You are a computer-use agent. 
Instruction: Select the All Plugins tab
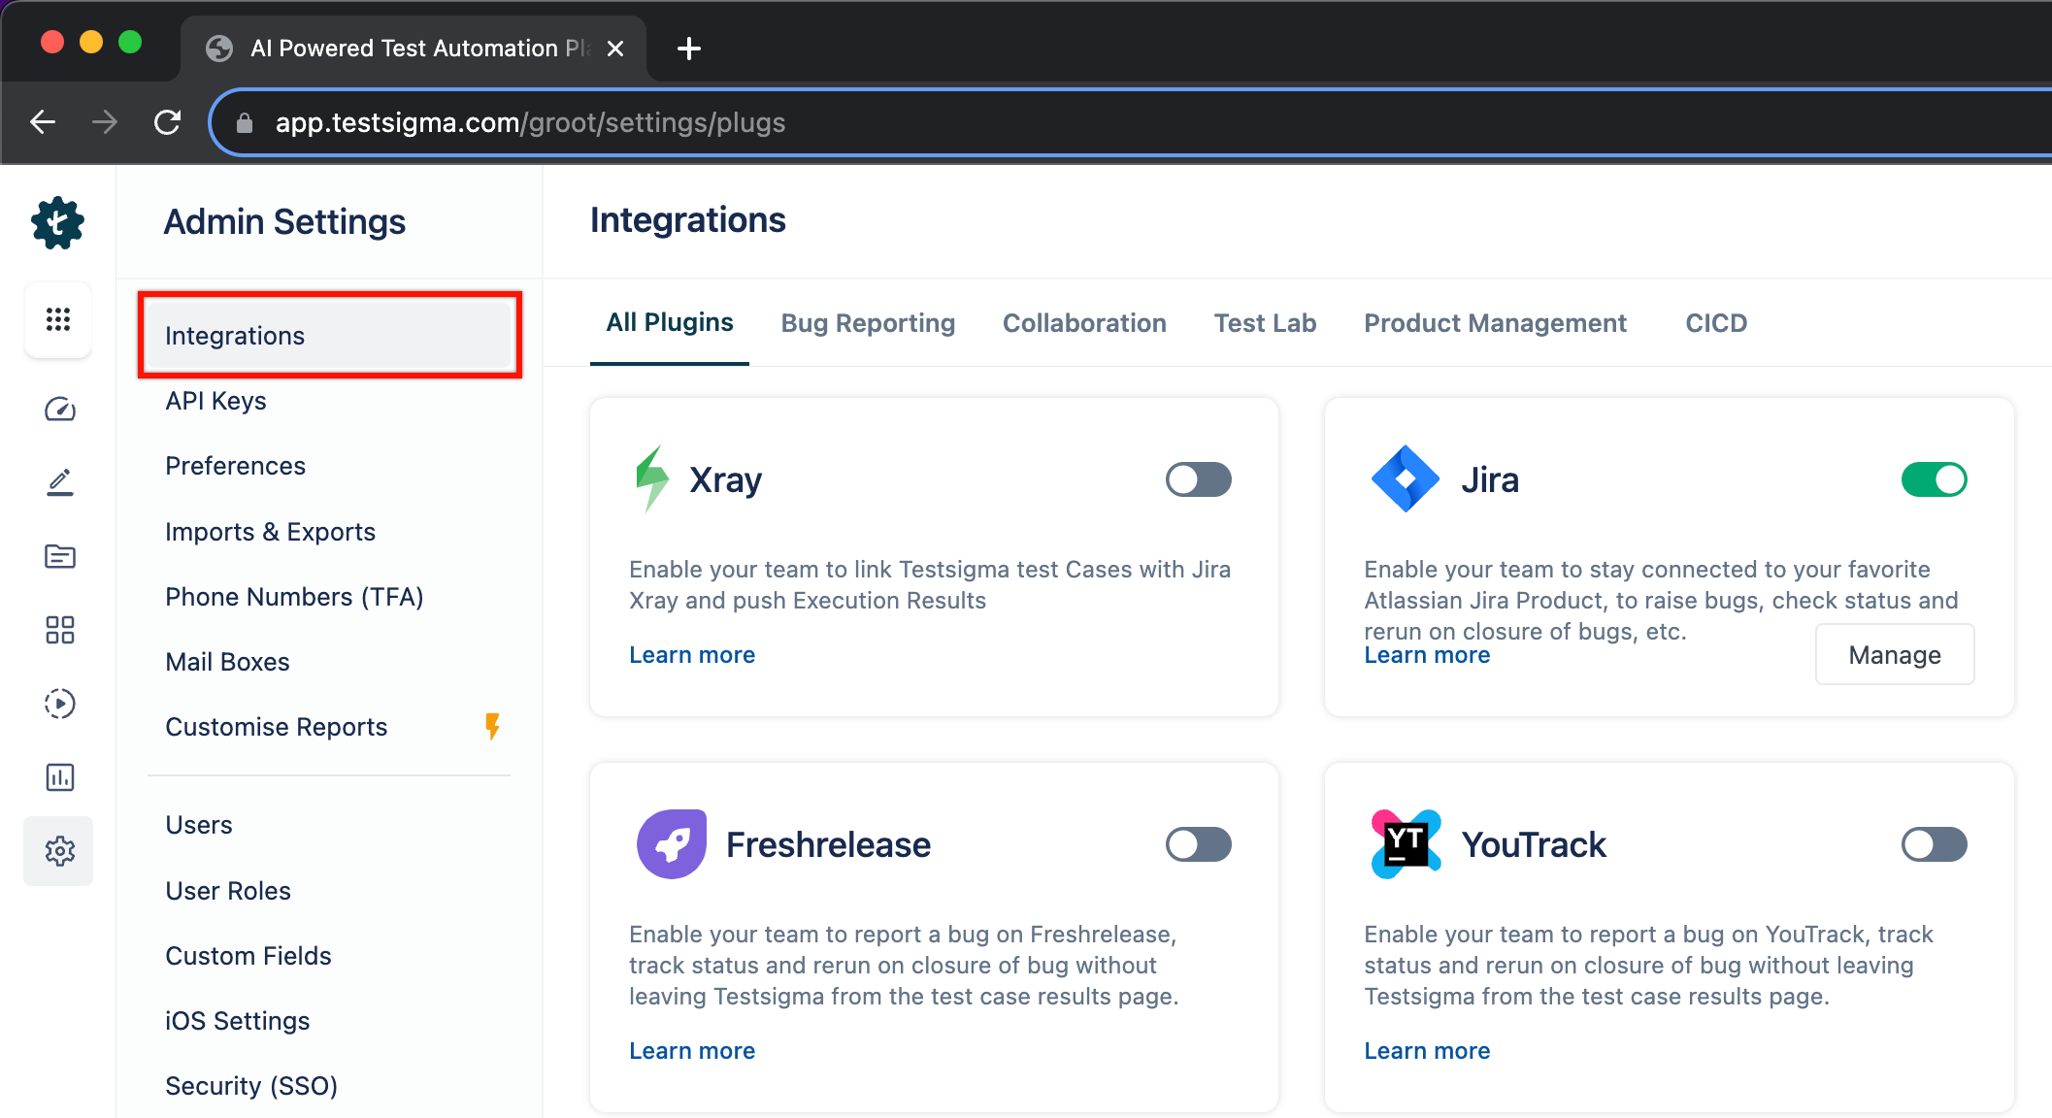670,323
